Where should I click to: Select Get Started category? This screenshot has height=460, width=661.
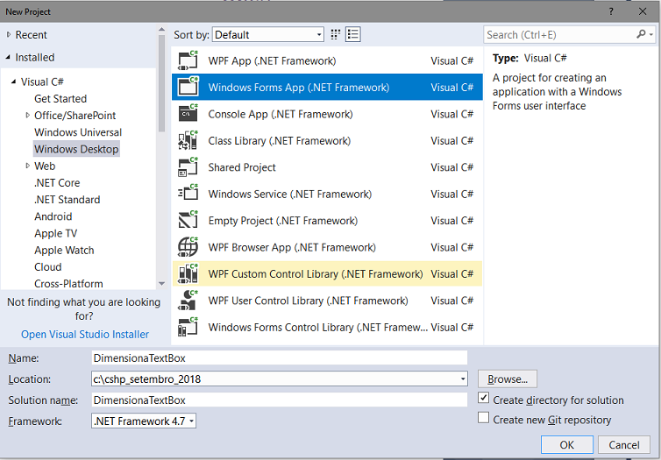60,98
